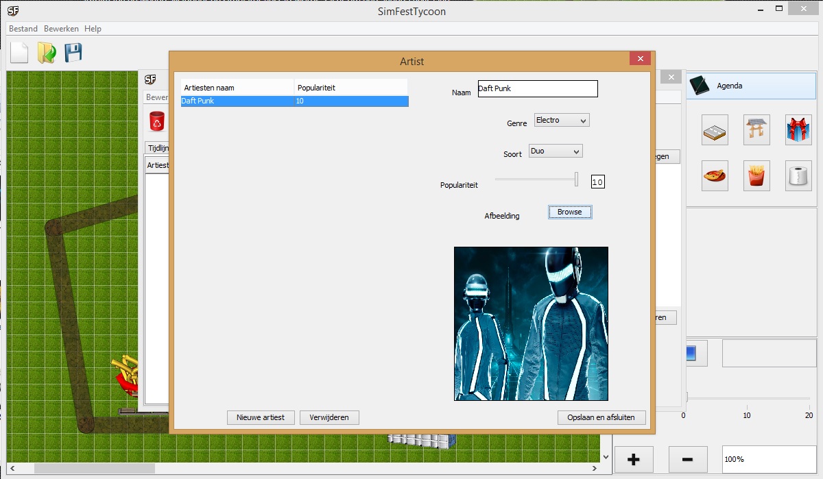The width and height of the screenshot is (823, 479).
Task: Open a saved festival via folder icon
Action: [47, 53]
